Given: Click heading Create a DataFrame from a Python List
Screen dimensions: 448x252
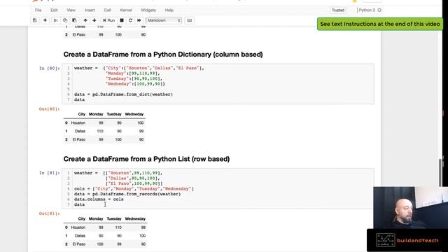Looking at the screenshot, I should pyautogui.click(x=146, y=159).
